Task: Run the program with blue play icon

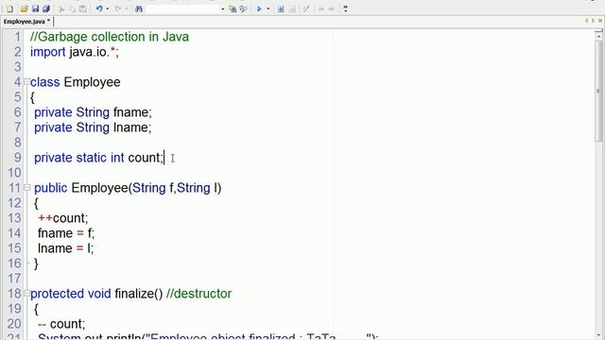Action: click(259, 8)
